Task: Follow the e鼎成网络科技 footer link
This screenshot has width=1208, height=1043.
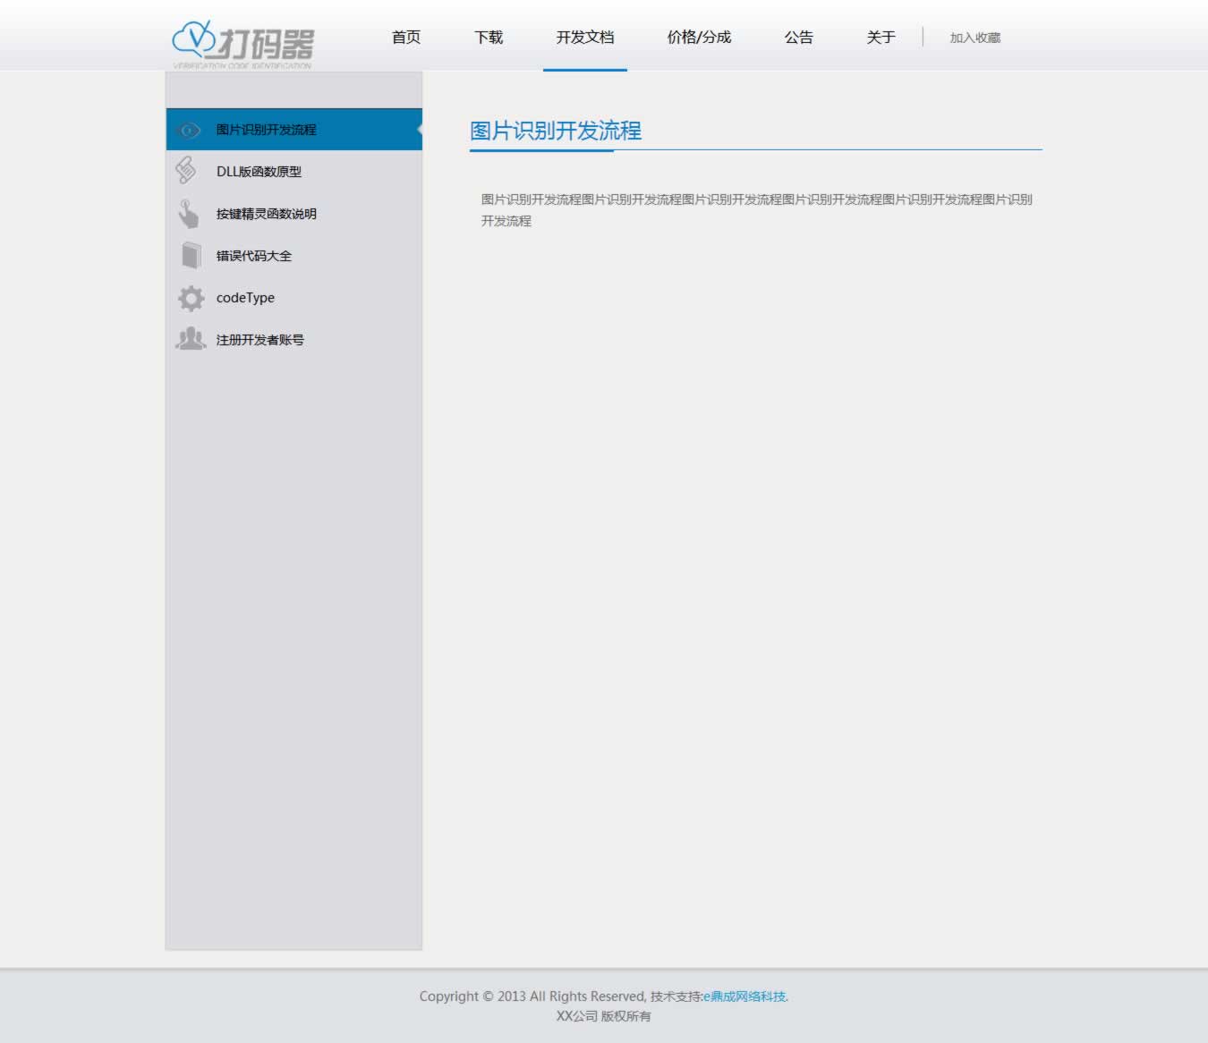Action: click(745, 996)
